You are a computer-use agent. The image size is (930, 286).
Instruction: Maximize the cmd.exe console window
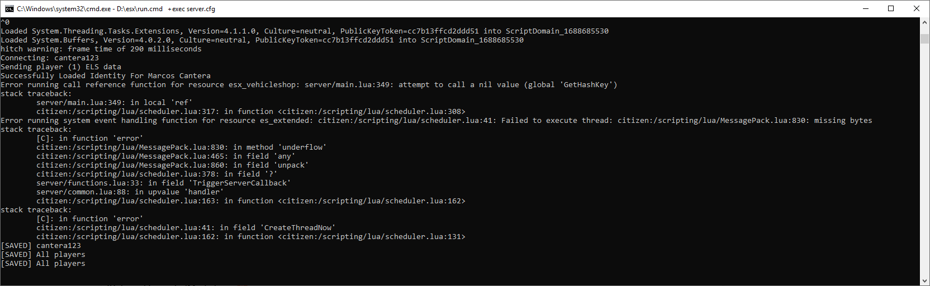click(x=891, y=8)
